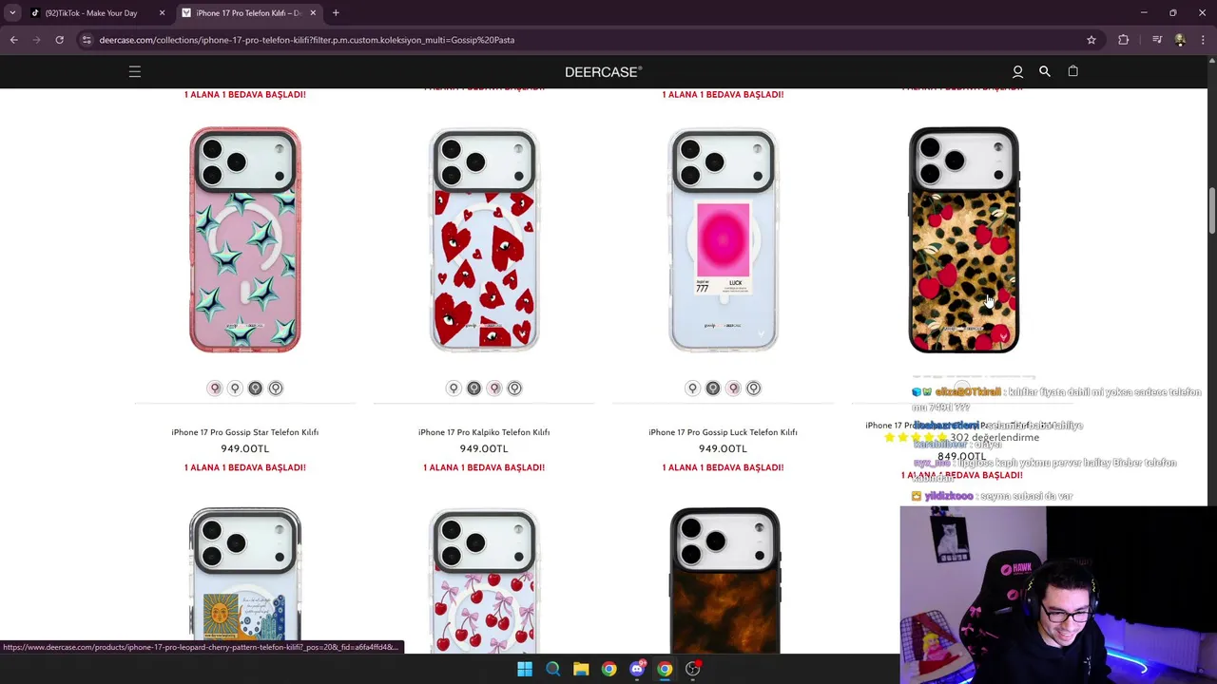
Task: Select black color swatch for Gossip Luck case
Action: 713,388
